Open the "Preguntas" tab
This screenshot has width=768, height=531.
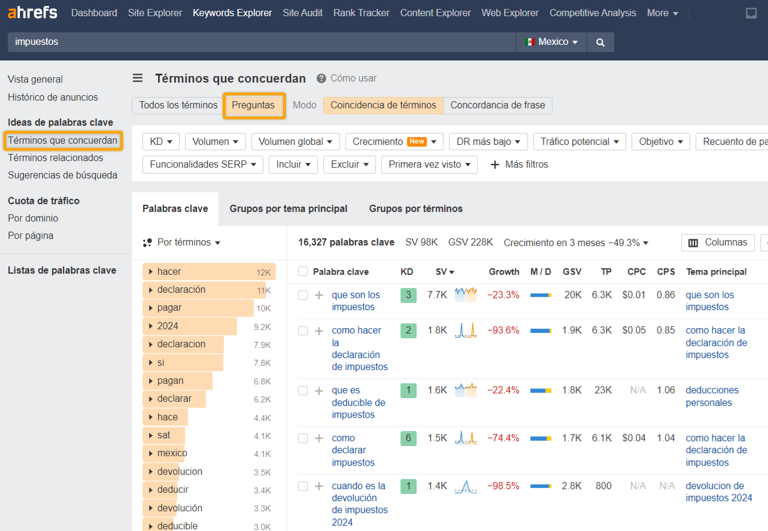(x=253, y=105)
